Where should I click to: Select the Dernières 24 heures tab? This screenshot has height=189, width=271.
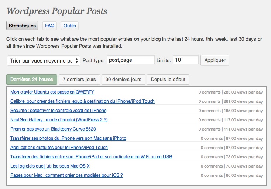click(32, 80)
